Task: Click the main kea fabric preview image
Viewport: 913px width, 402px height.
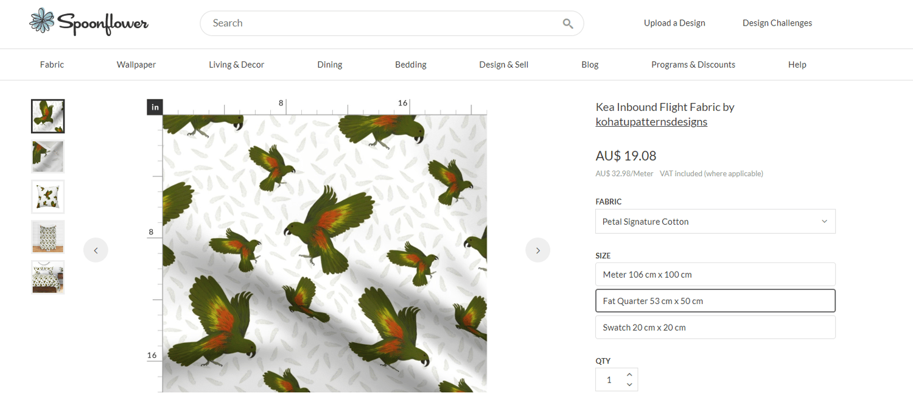Action: click(324, 253)
